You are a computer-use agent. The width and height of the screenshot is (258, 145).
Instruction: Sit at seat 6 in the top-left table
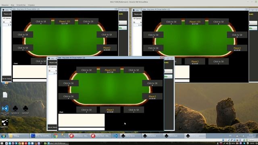tap(41, 22)
